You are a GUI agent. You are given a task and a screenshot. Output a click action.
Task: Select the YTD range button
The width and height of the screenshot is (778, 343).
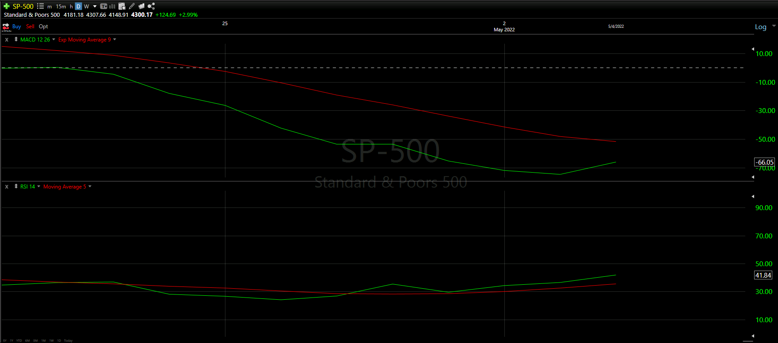pyautogui.click(x=19, y=341)
